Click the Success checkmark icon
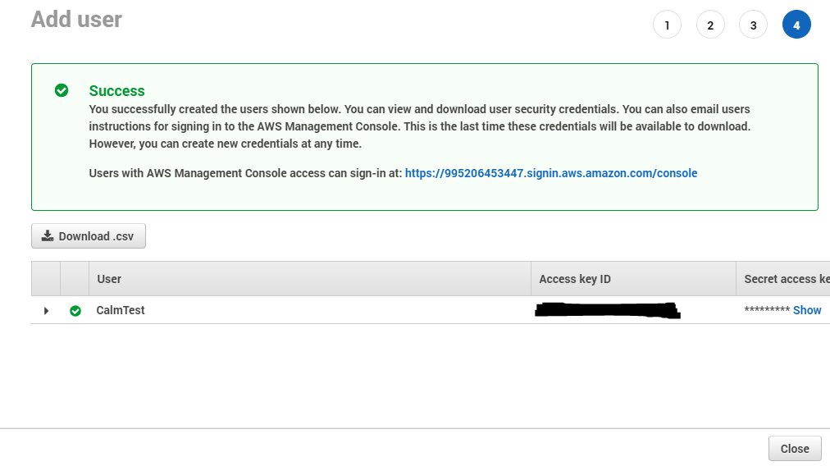The image size is (830, 466). (x=62, y=90)
